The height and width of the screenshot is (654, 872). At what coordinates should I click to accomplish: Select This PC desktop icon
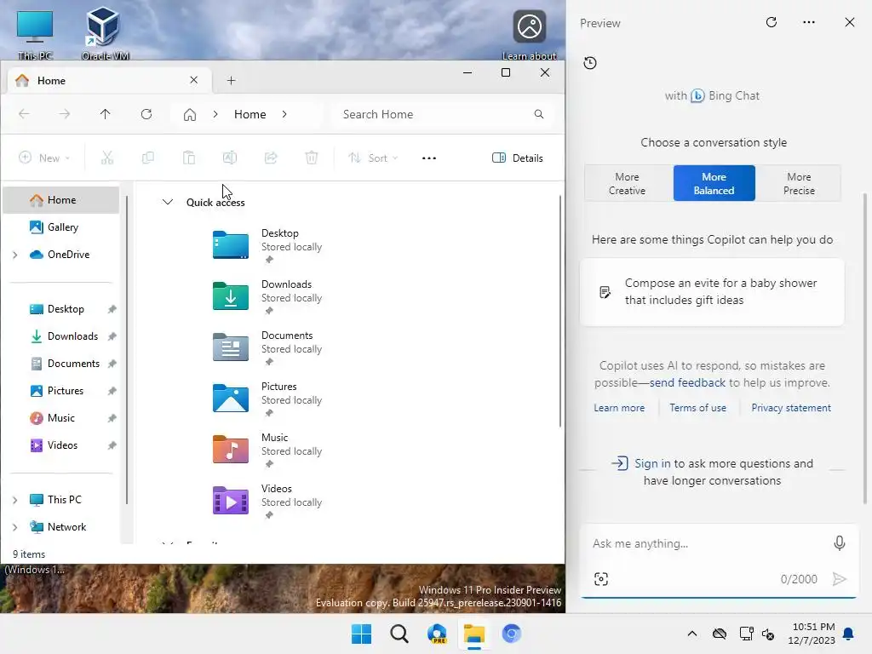click(x=35, y=33)
